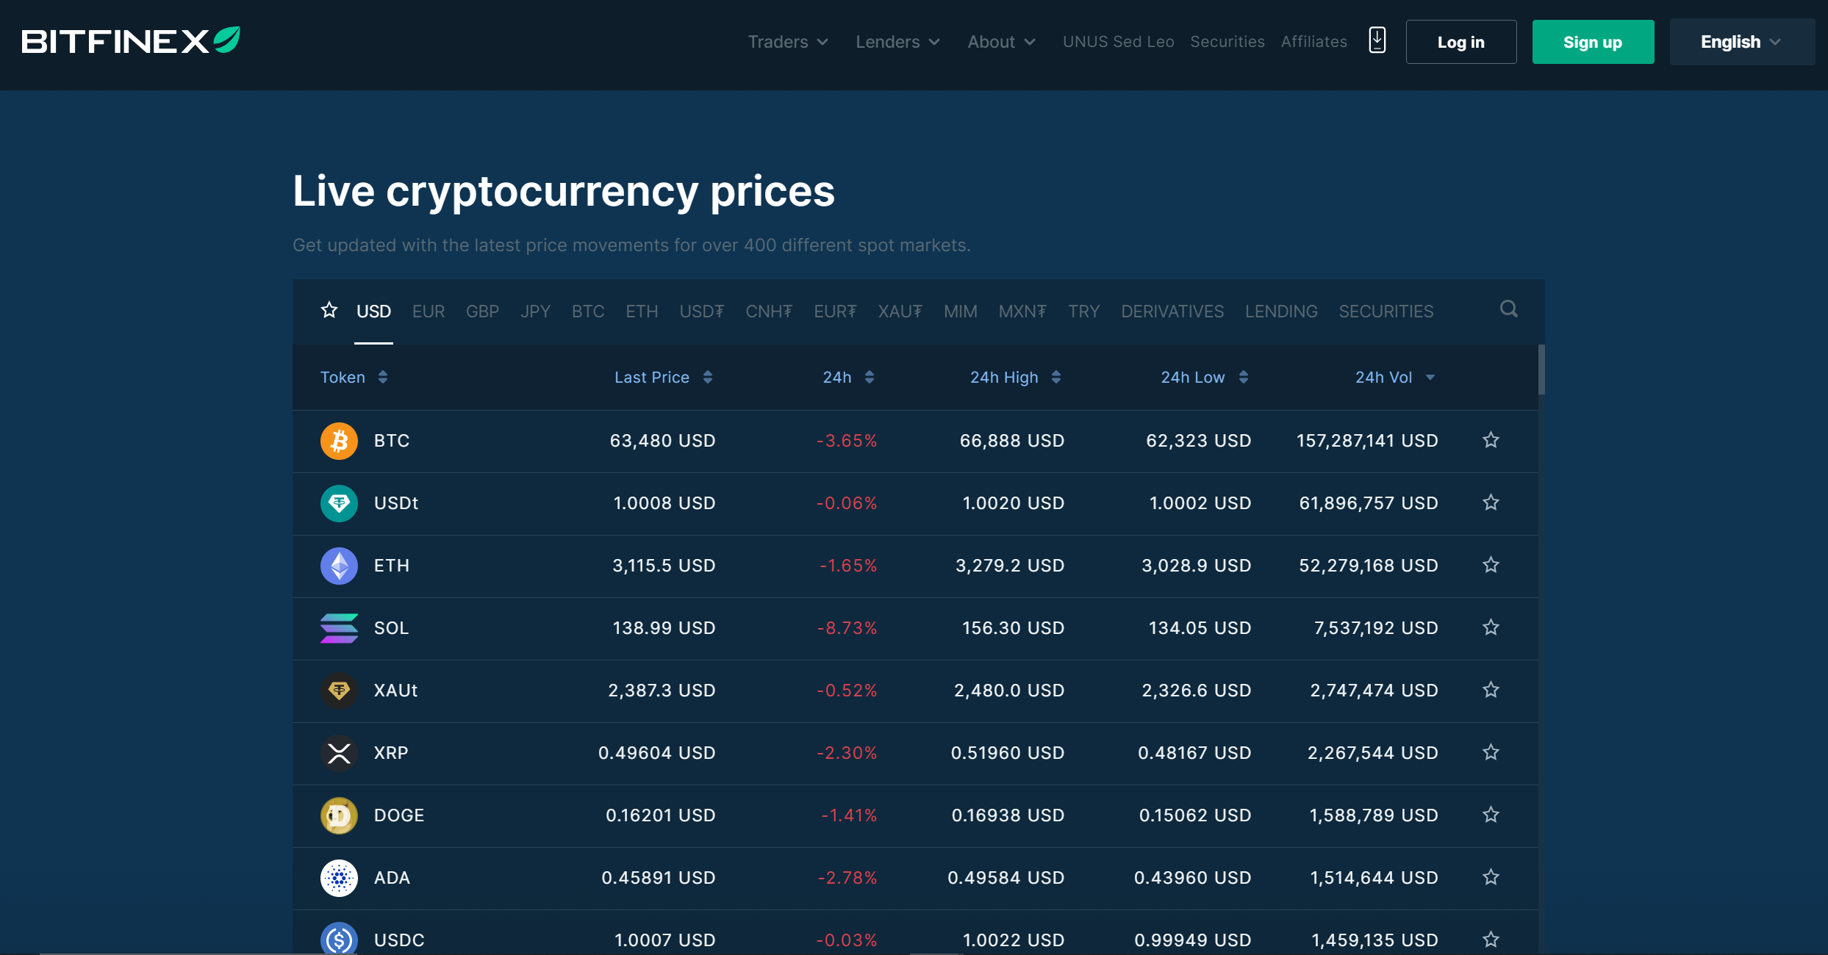Switch to the ETH markets tab
Viewport: 1828px width, 955px height.
pyautogui.click(x=642, y=311)
